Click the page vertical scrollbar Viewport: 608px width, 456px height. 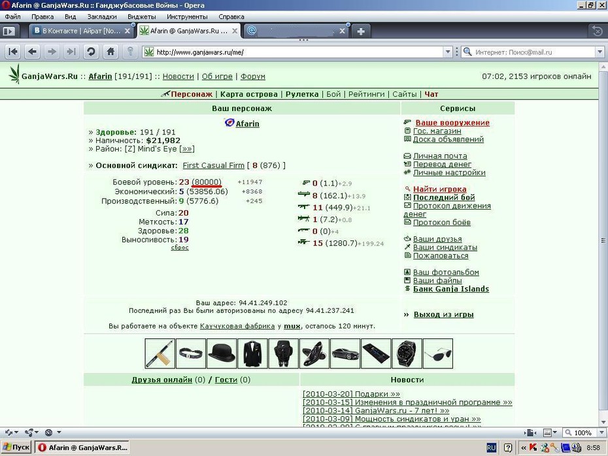tap(603, 240)
